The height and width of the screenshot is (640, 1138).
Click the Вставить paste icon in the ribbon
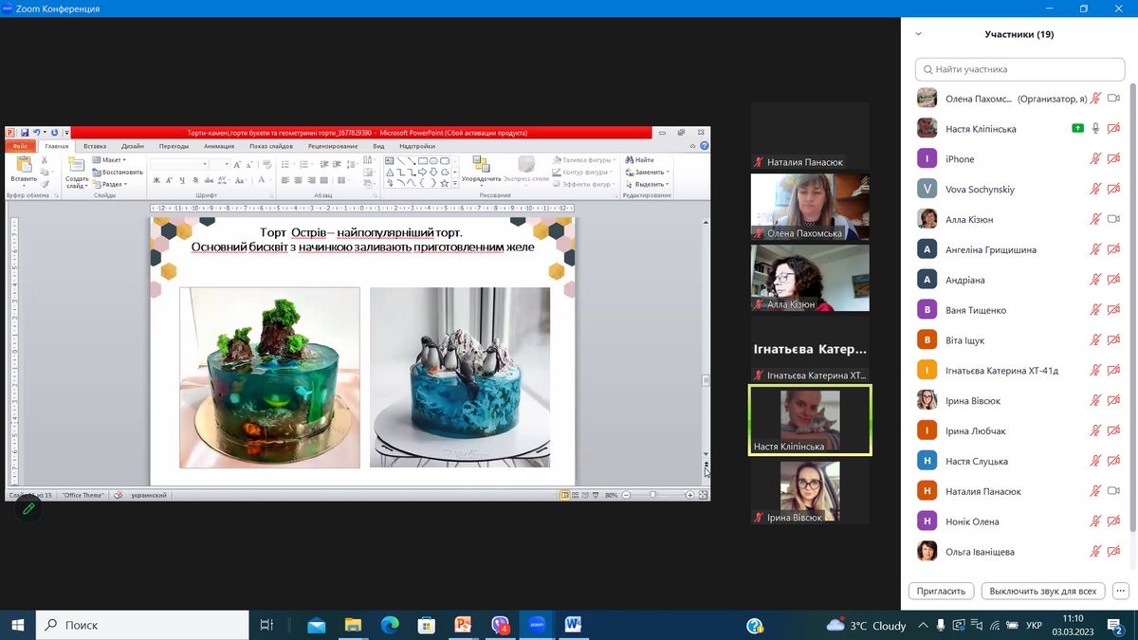[x=24, y=165]
